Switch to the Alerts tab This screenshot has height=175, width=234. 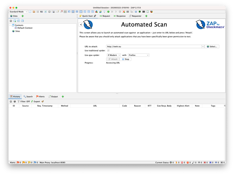click(40, 96)
